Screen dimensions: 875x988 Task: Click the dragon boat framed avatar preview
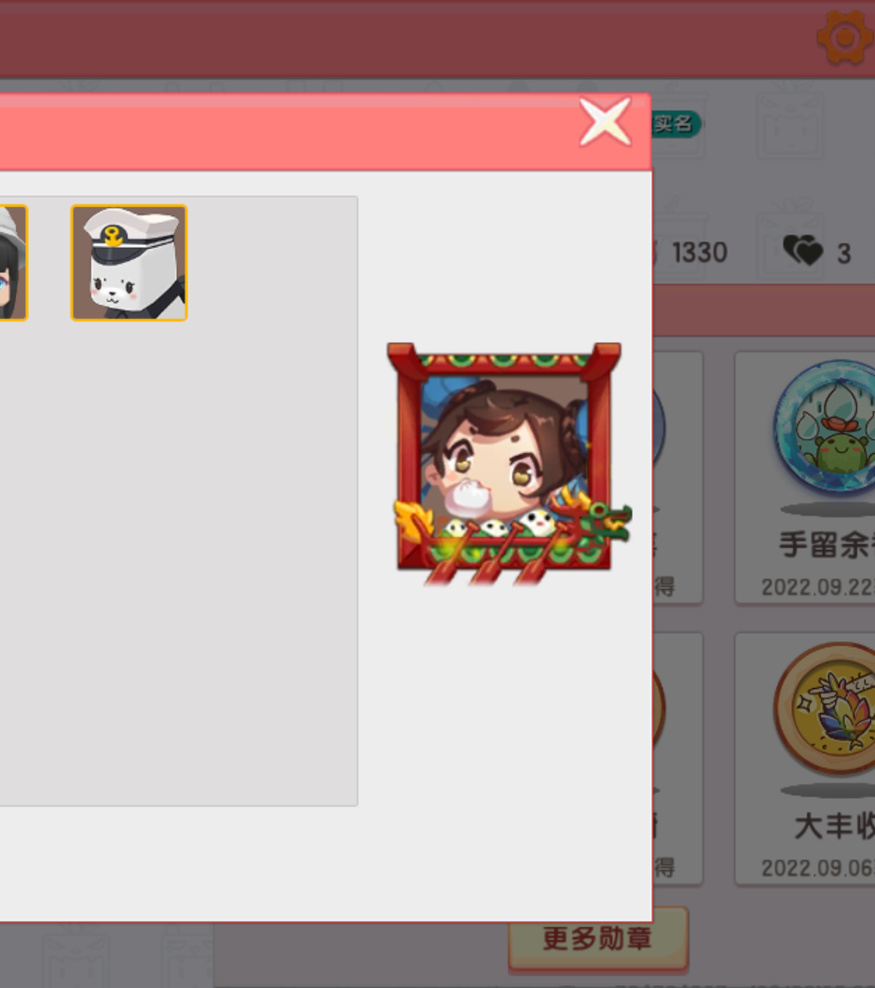coord(509,464)
